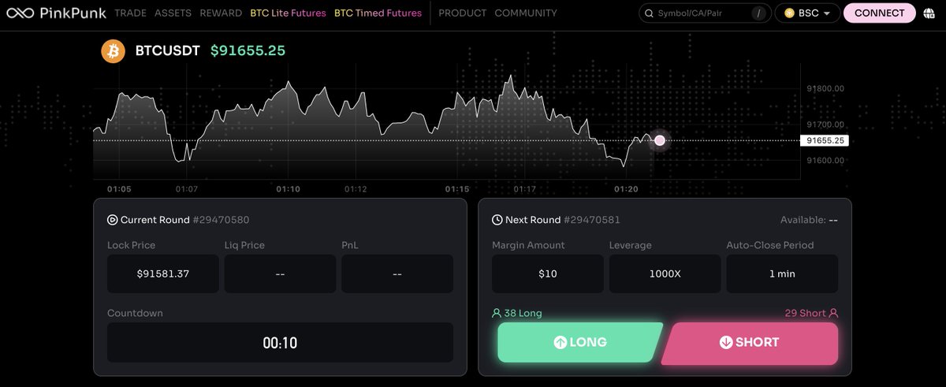Open the COMMUNITY menu
Screen dimensions: 946x387
[x=526, y=13]
